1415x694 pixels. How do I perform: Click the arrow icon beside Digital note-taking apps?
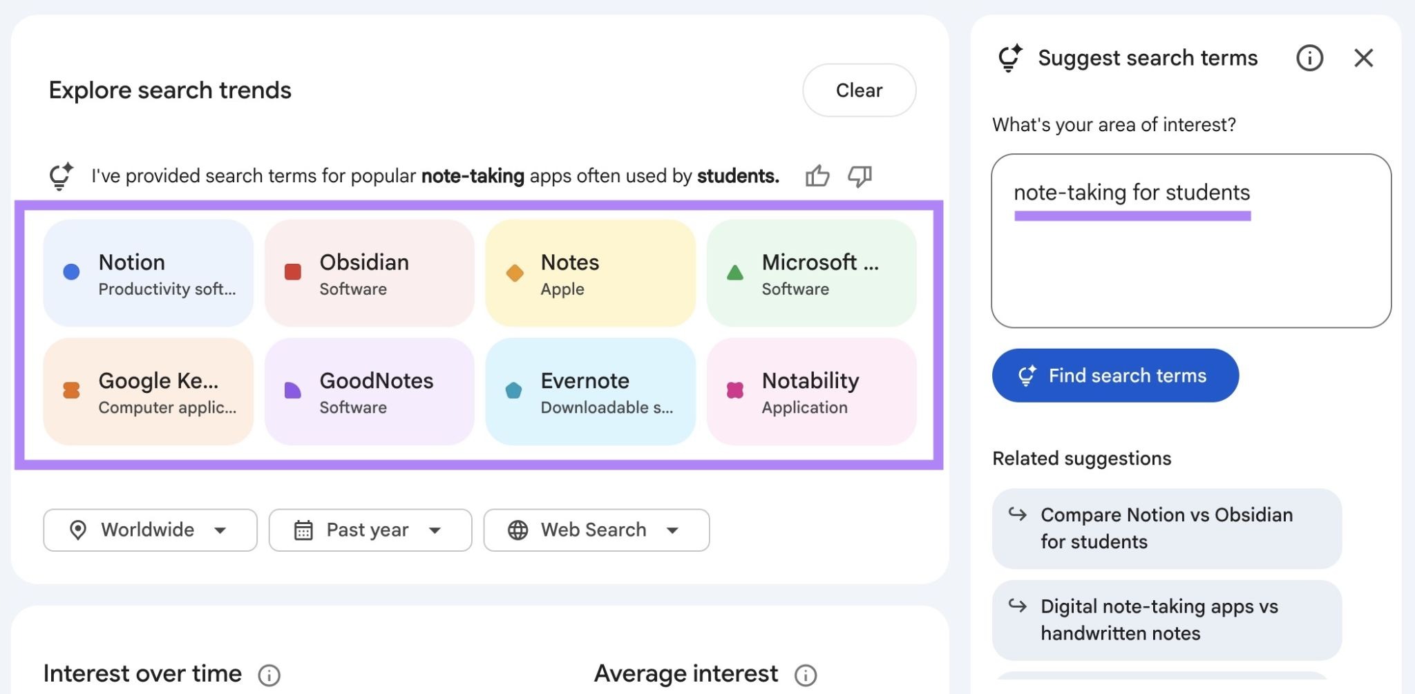point(1017,606)
